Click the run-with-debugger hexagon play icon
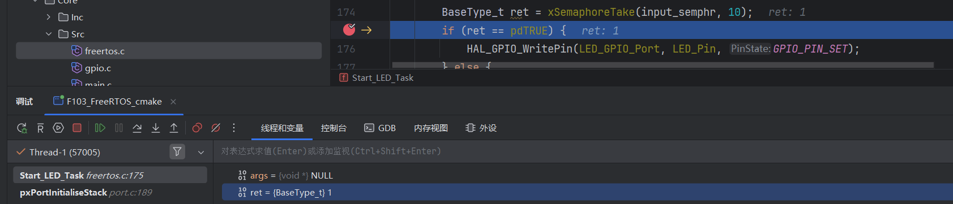The width and height of the screenshot is (953, 204). (58, 128)
